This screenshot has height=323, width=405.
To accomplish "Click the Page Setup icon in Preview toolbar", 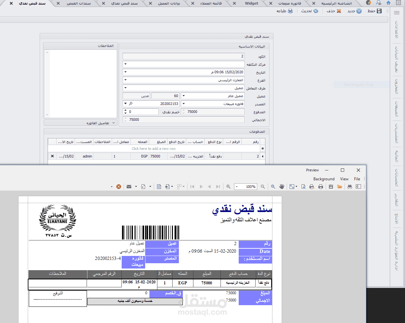I will (303, 187).
